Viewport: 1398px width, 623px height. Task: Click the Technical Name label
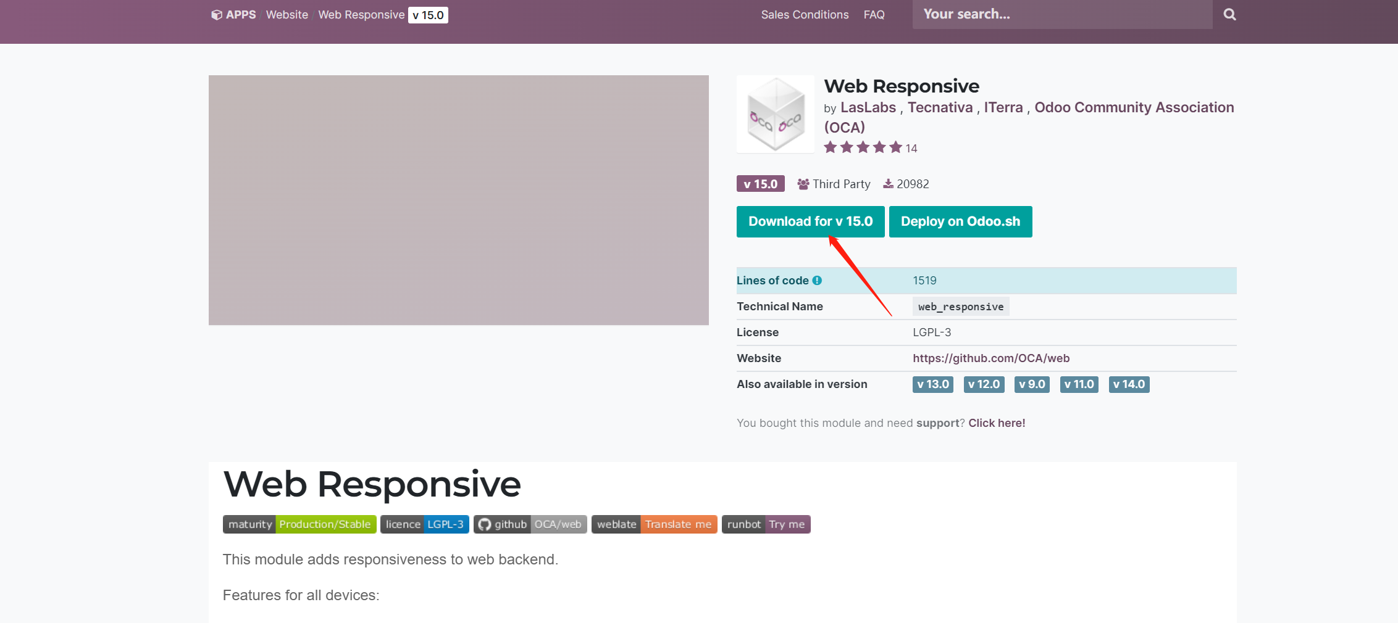pos(779,307)
